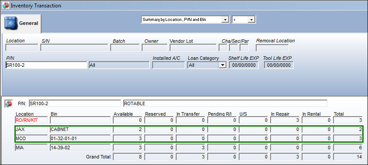Click the Available column header
The image size is (368, 165).
pos(123,114)
